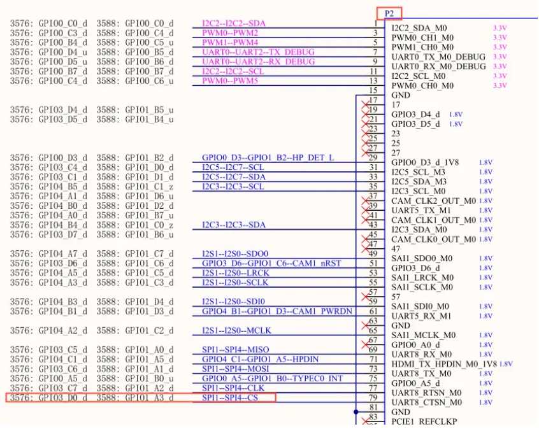Select the junction dot at pin 81

tap(355, 411)
